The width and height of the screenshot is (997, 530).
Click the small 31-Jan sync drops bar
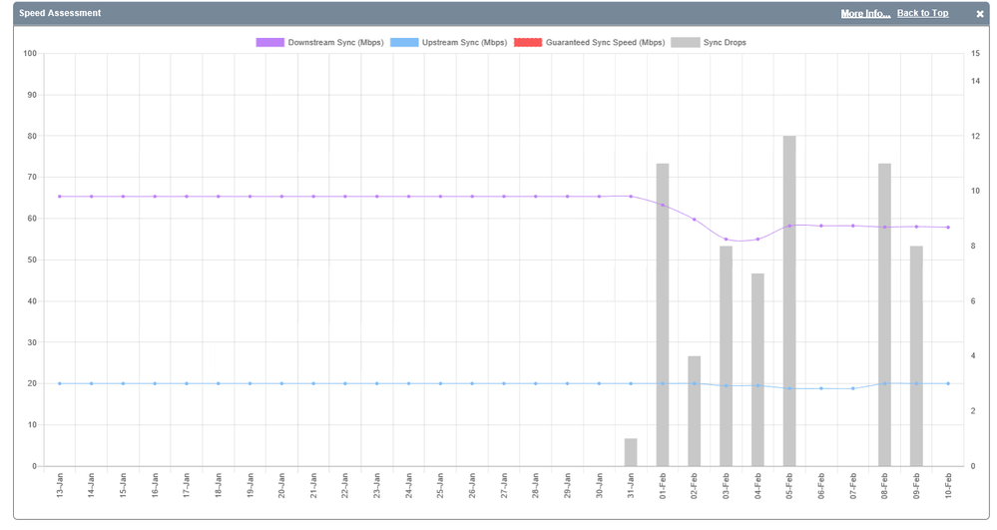631,452
